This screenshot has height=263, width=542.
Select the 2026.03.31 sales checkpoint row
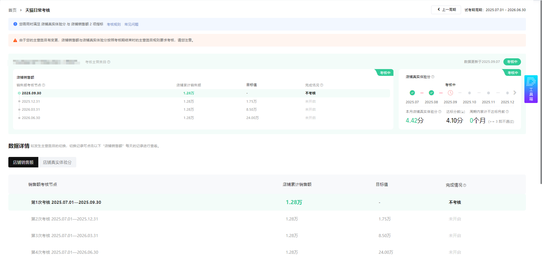31,109
